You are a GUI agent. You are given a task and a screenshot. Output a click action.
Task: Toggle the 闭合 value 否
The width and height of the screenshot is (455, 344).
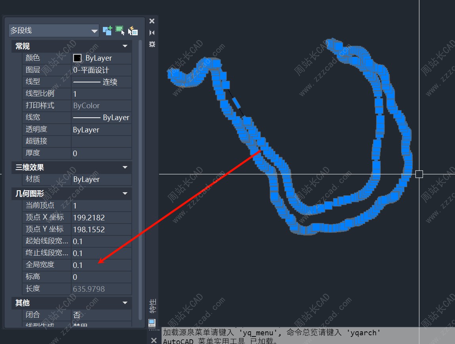point(101,315)
